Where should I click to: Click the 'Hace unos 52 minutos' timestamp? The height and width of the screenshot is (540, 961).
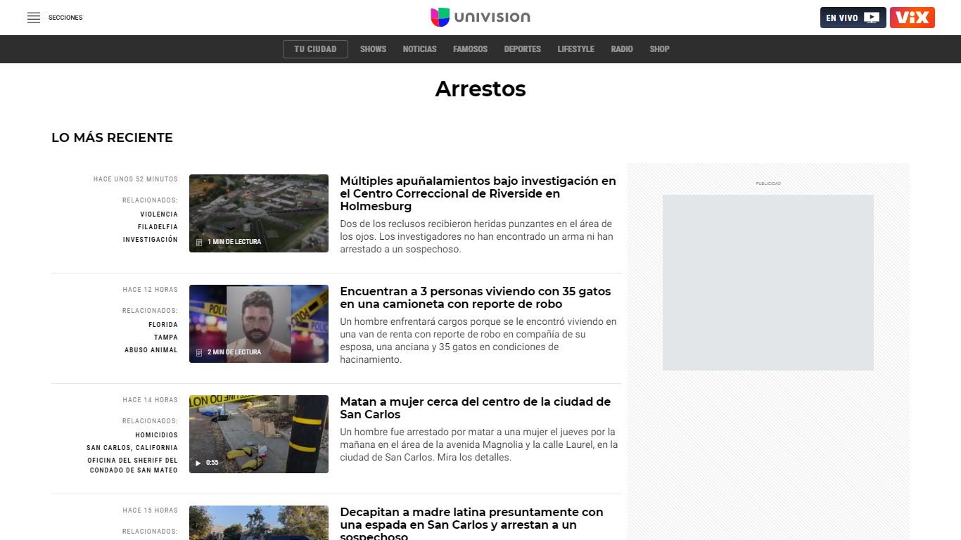136,179
